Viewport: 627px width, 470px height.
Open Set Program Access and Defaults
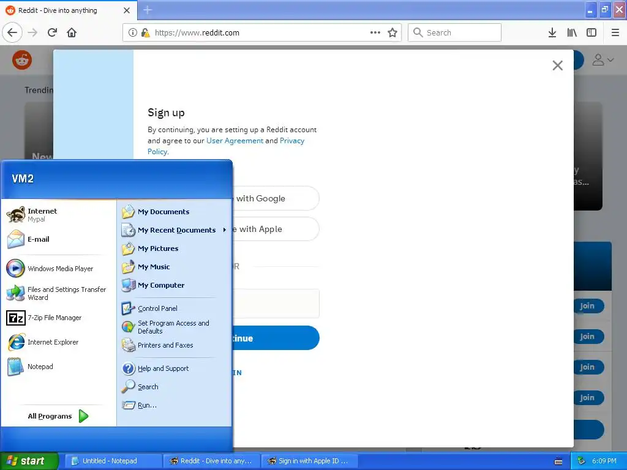click(x=175, y=327)
